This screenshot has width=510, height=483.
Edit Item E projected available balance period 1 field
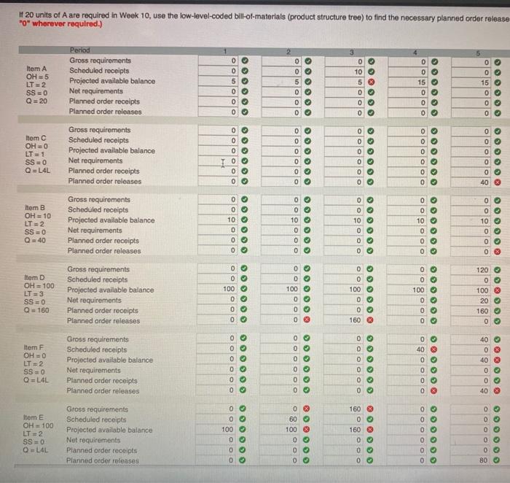click(216, 430)
